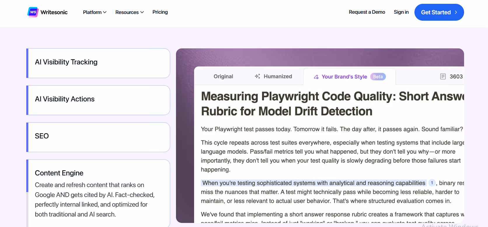The width and height of the screenshot is (488, 227).
Task: Click the Measuring Playwright Code Quality heading
Action: 332,104
